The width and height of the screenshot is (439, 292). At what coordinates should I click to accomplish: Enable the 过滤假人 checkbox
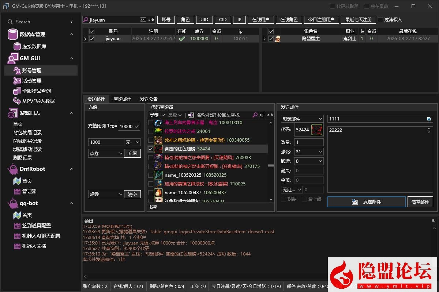pyautogui.click(x=380, y=20)
